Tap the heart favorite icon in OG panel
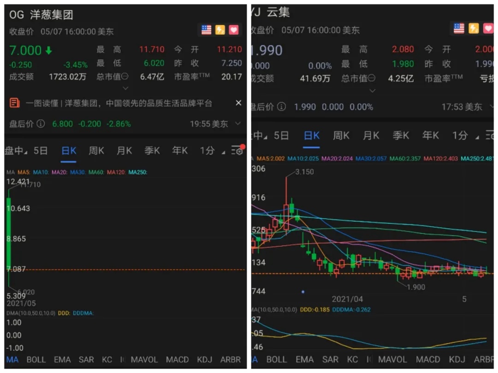The width and height of the screenshot is (498, 373). (234, 30)
